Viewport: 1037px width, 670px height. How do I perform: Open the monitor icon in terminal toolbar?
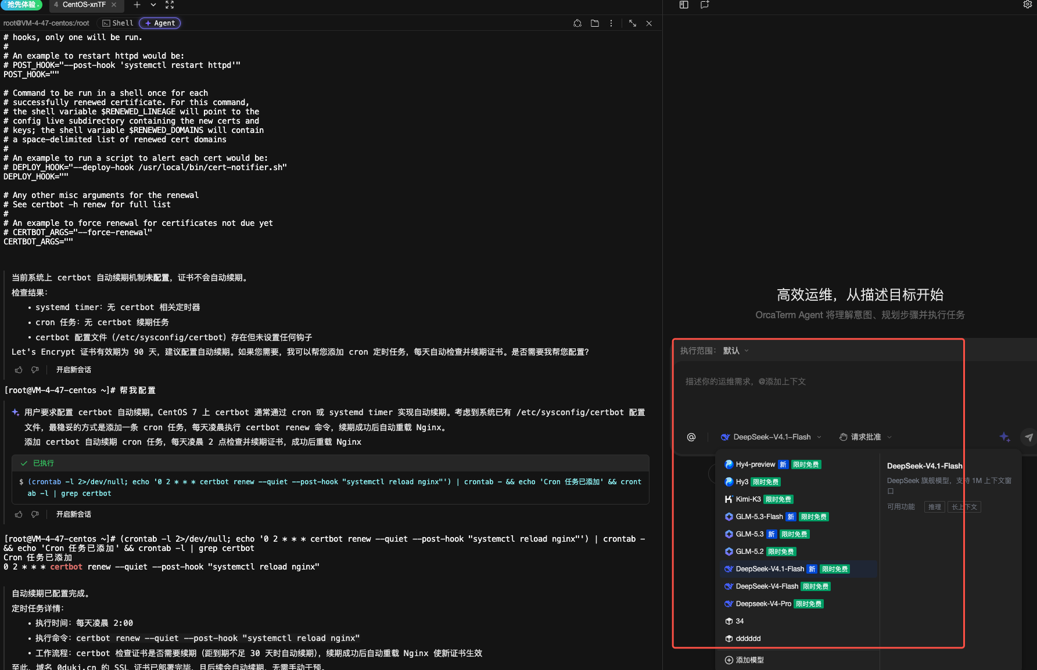(x=577, y=23)
